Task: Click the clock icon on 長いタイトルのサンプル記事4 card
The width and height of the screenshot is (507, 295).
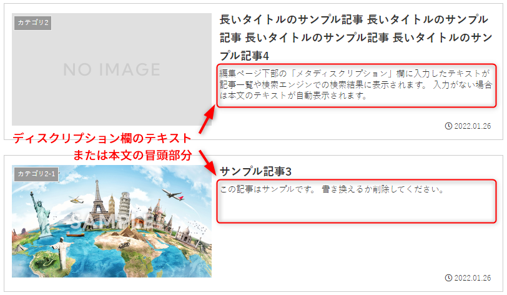Action: coord(448,126)
